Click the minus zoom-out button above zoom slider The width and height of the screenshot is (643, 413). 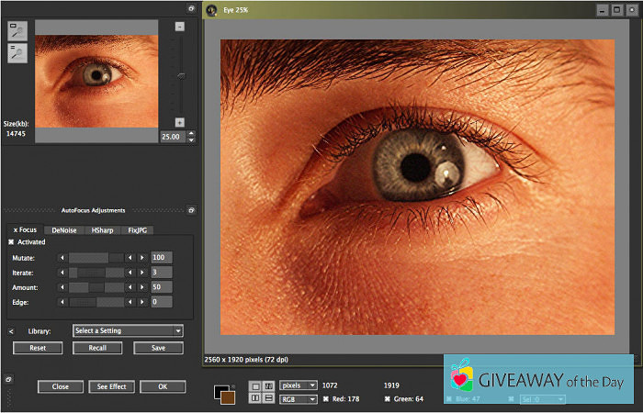(179, 27)
